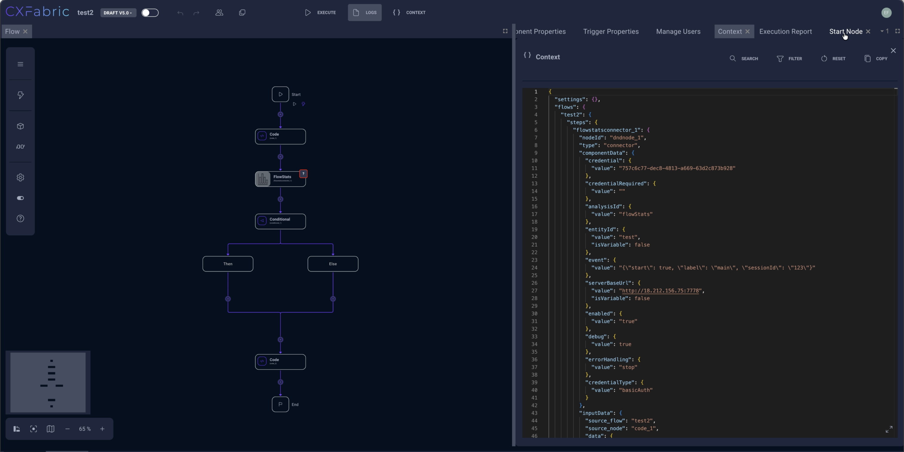Click the 65 % zoom level value
This screenshot has width=904, height=452.
(x=85, y=429)
